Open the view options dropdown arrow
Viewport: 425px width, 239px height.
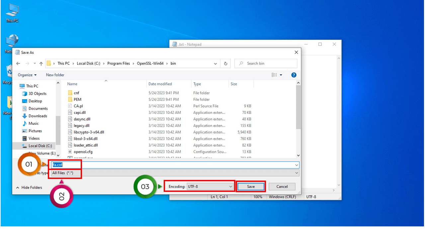pyautogui.click(x=281, y=75)
